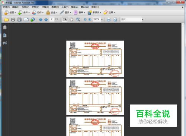
Task: Activate the Hand pan tool
Action: (x=71, y=19)
